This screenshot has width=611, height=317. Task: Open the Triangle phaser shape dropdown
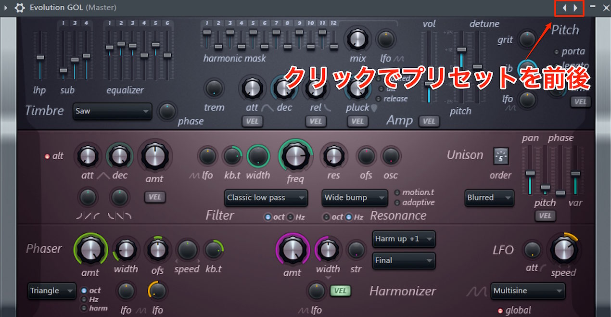point(52,291)
